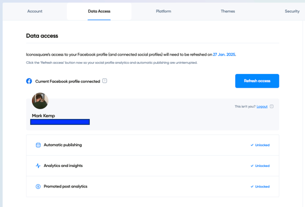Go to the Themes tab
The width and height of the screenshot is (305, 207).
pyautogui.click(x=228, y=11)
